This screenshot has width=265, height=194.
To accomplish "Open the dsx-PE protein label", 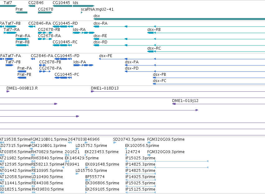I will (106, 56).
